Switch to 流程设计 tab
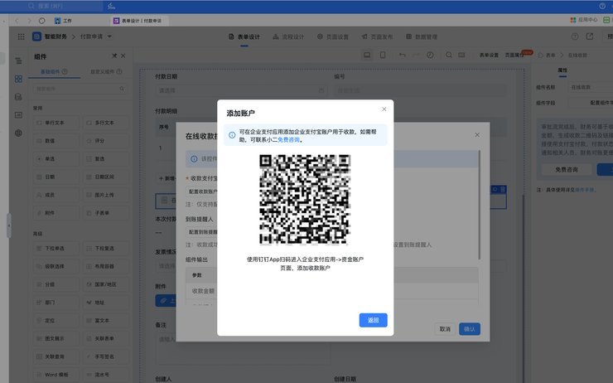Viewport: 613px width, 383px height. pos(288,36)
